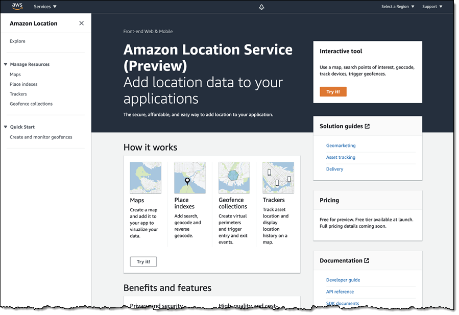The height and width of the screenshot is (315, 459).
Task: Open the notifications bell icon
Action: click(261, 7)
